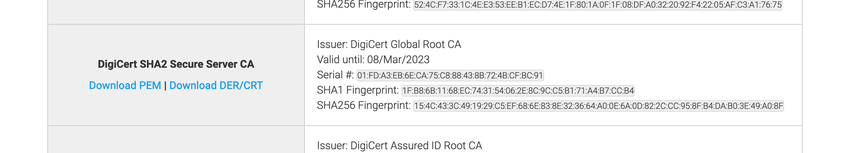
Task: Open the Download PEM link
Action: 125,86
